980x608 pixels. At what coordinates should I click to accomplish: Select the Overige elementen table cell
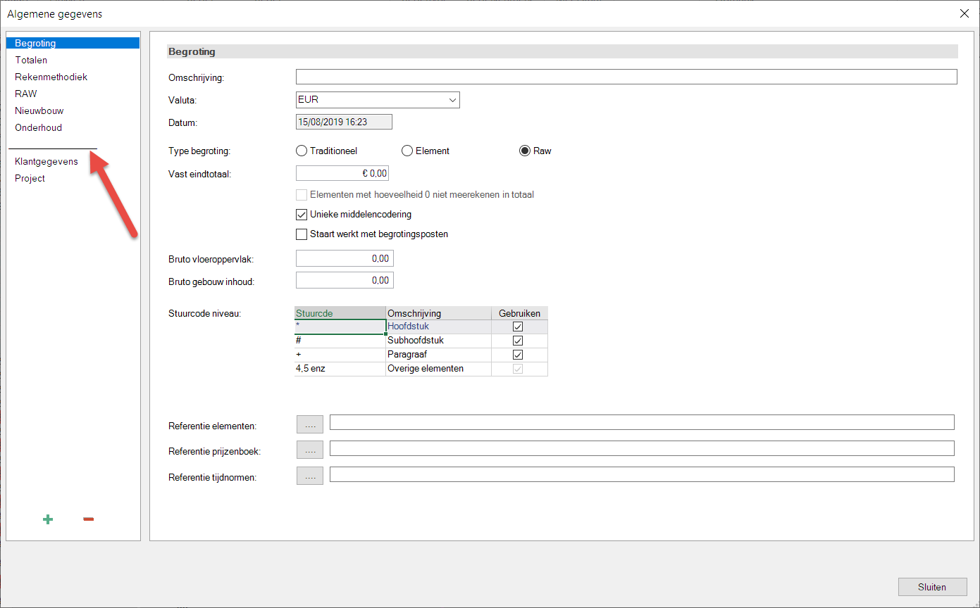[x=438, y=369]
